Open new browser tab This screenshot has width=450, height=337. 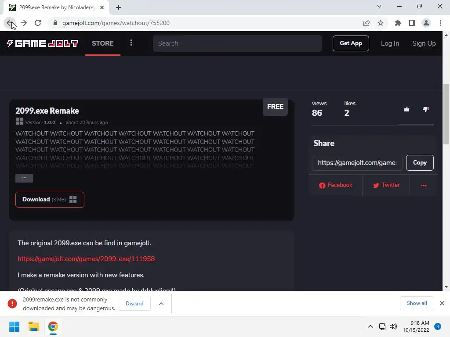pyautogui.click(x=119, y=8)
